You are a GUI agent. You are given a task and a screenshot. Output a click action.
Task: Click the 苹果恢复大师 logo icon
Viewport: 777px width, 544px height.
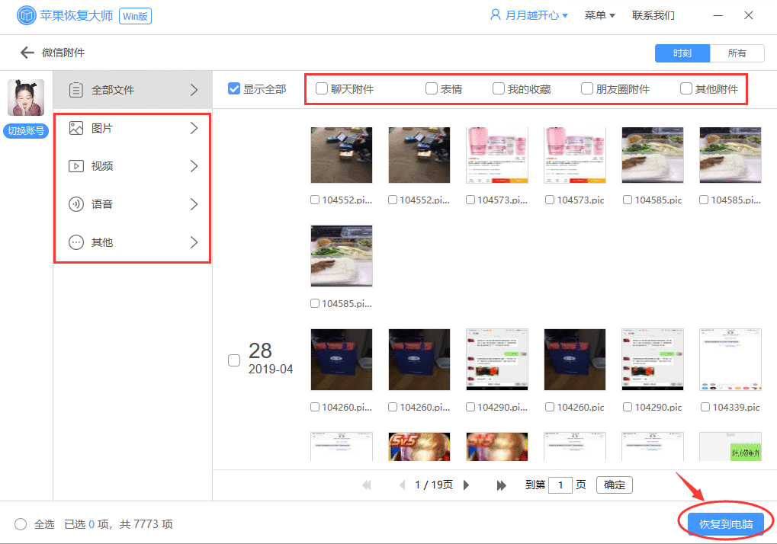coord(25,15)
